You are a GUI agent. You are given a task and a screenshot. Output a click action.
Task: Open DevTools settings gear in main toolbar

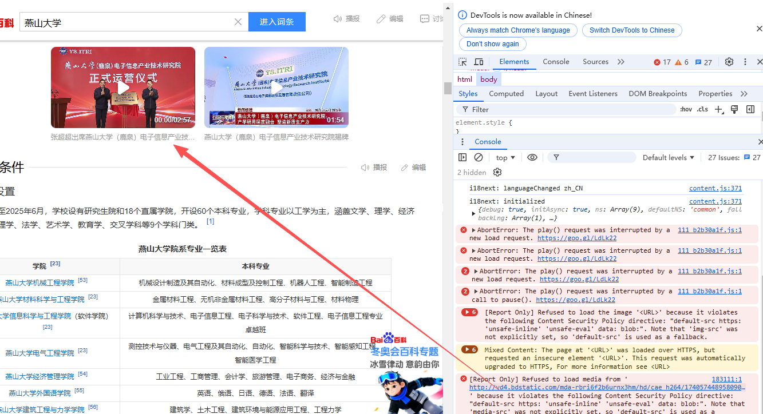click(x=729, y=62)
